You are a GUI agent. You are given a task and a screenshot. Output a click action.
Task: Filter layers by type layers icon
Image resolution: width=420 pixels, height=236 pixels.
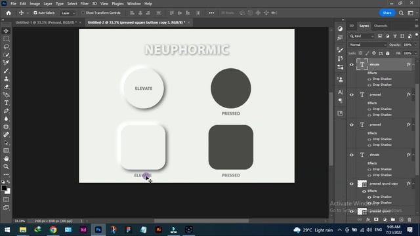coord(395,36)
